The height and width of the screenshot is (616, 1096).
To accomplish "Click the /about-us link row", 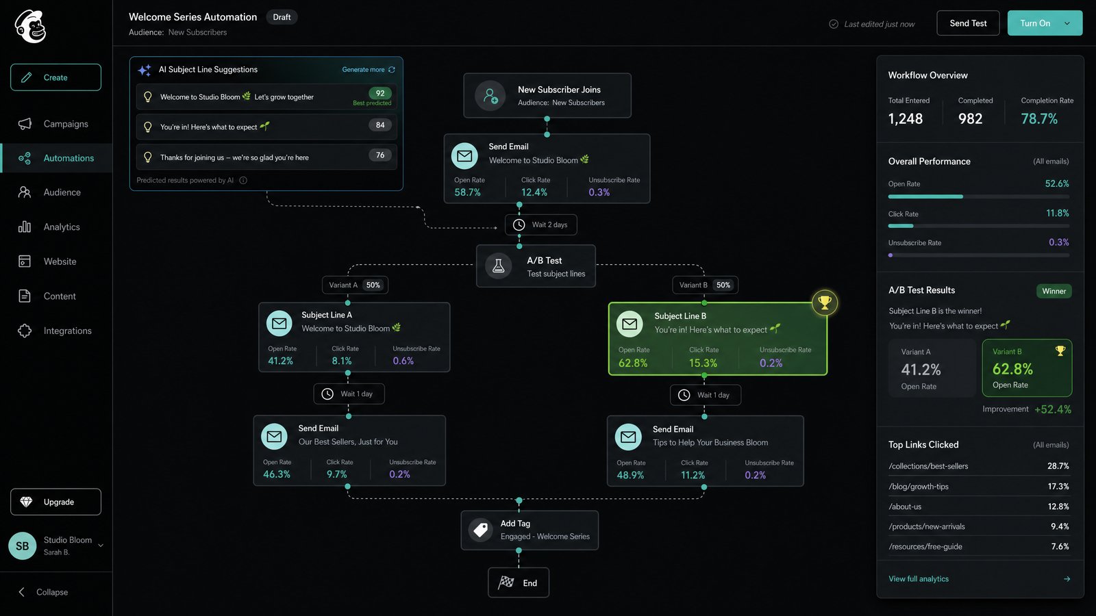I will click(979, 506).
